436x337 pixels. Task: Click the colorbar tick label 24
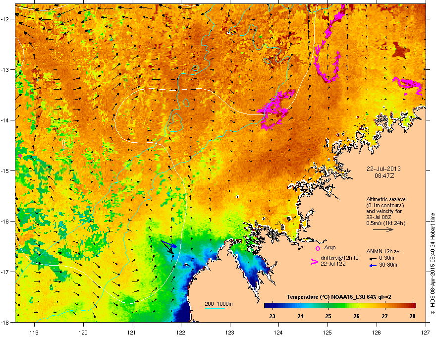coord(300,316)
